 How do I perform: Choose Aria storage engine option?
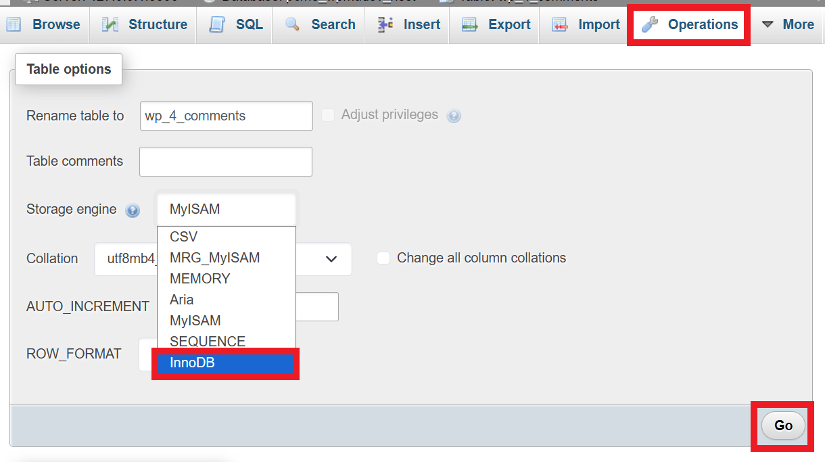tap(181, 300)
